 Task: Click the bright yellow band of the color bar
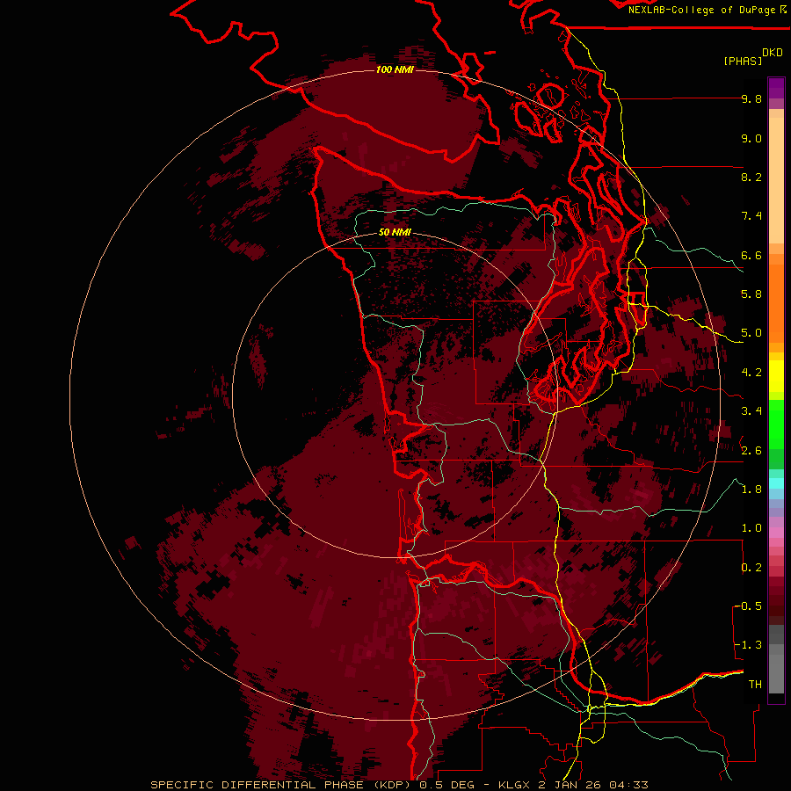coord(776,376)
